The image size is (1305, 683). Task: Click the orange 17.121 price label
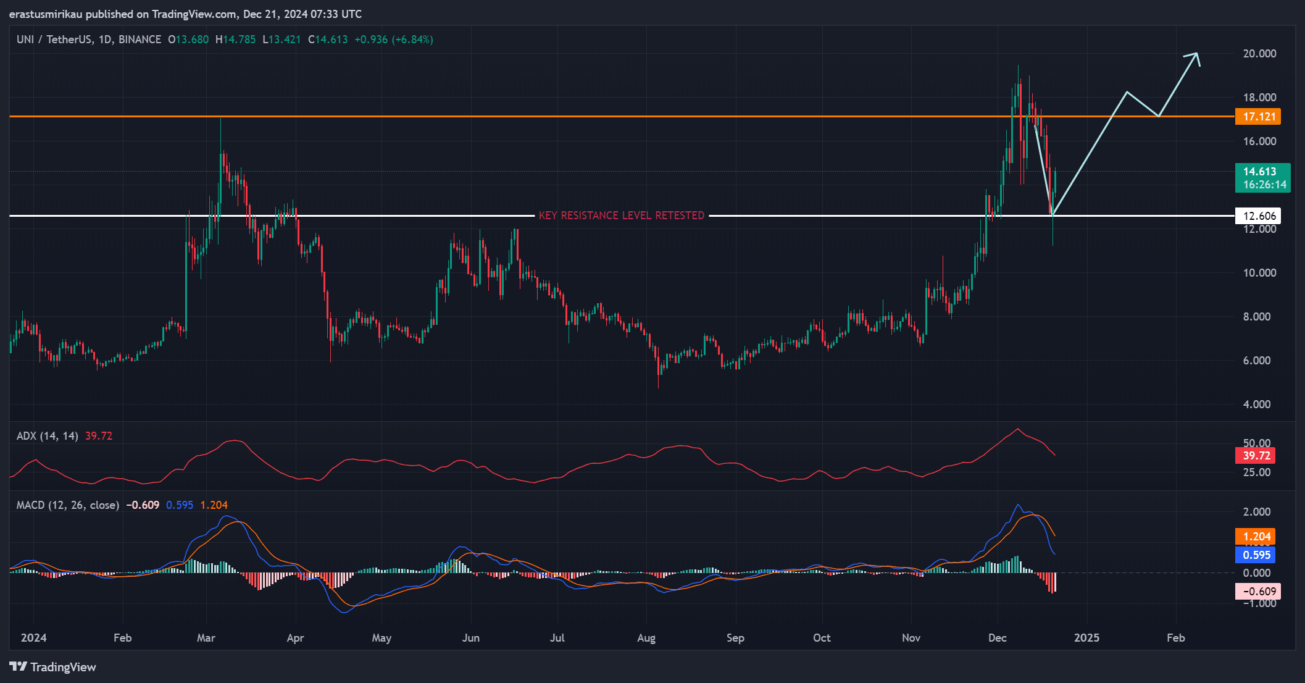(x=1257, y=117)
